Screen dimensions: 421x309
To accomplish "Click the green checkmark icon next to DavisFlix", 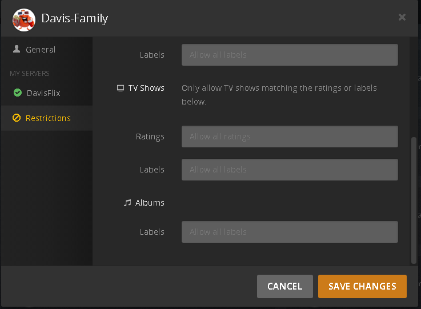I will [x=17, y=93].
